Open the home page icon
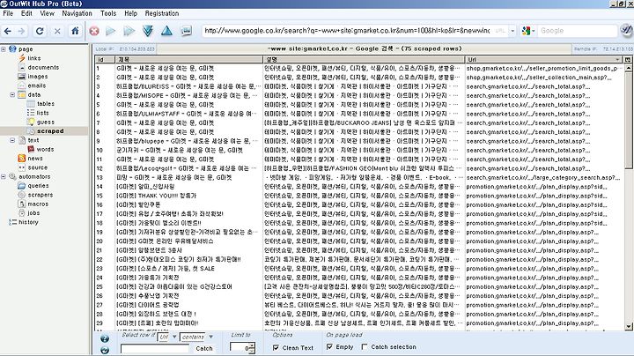634x356 pixels. 75,31
